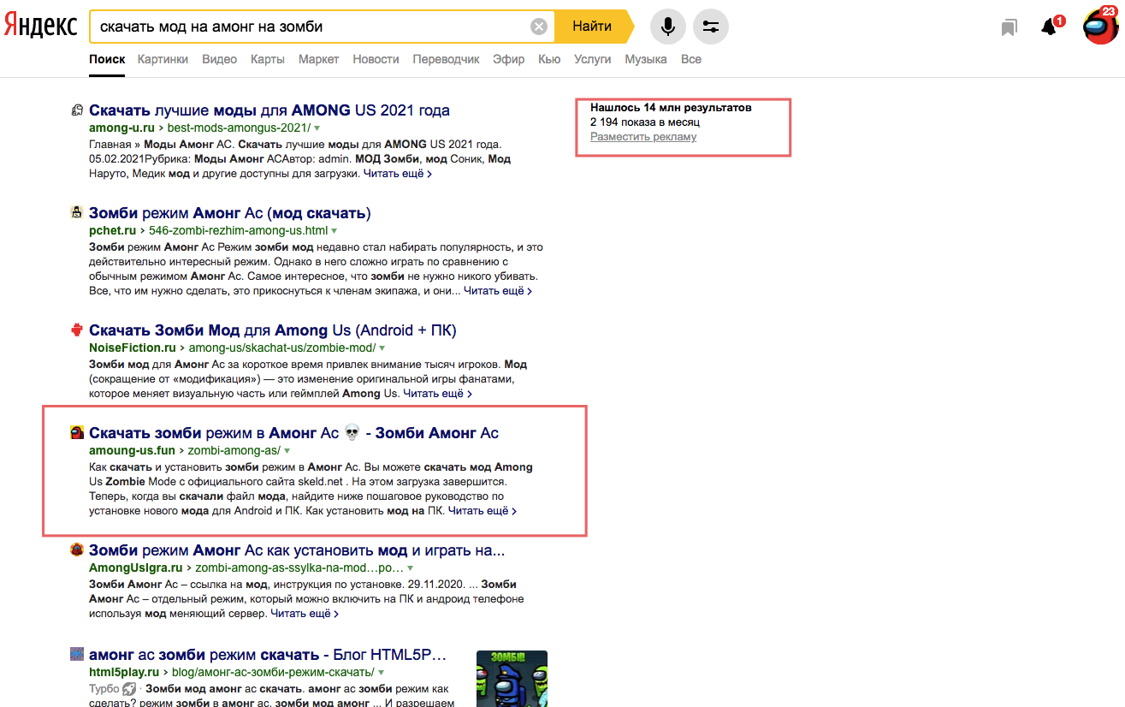This screenshot has height=707, width=1125.
Task: Open the Карты tab
Action: [x=268, y=59]
